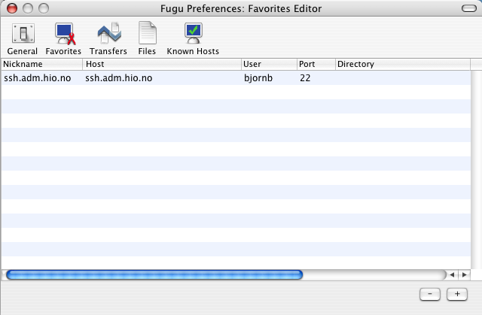The image size is (482, 315).
Task: Remove favorite with the minus button
Action: pyautogui.click(x=430, y=294)
